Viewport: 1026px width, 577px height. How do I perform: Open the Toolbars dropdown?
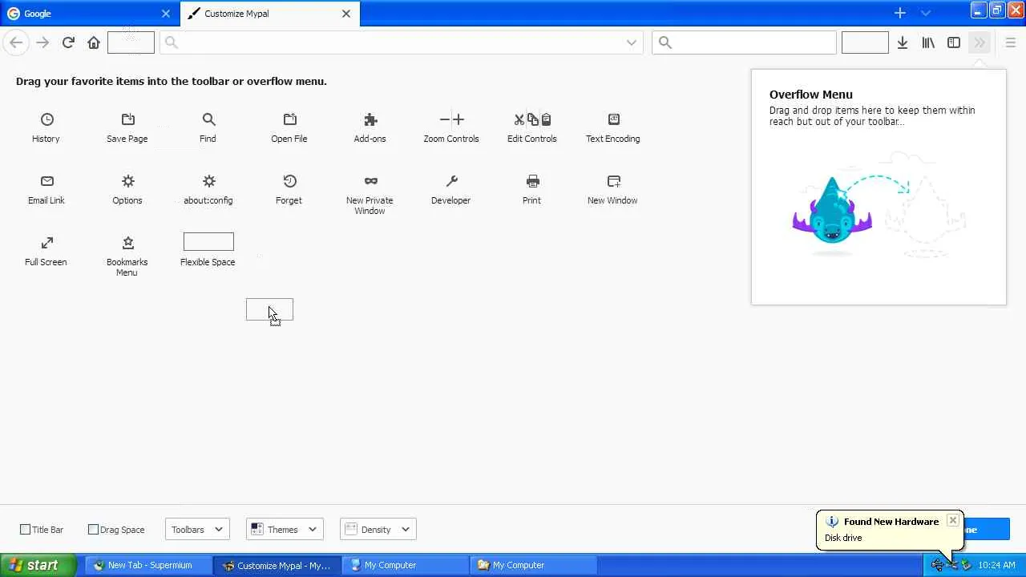pyautogui.click(x=198, y=530)
